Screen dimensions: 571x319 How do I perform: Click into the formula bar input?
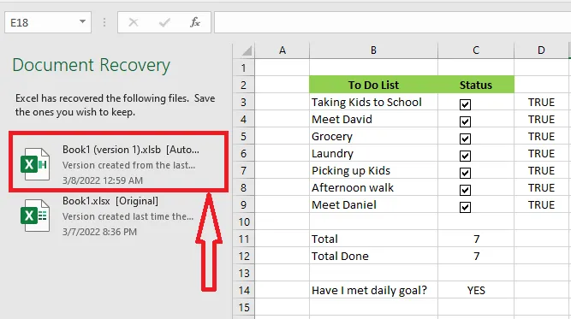(393, 22)
